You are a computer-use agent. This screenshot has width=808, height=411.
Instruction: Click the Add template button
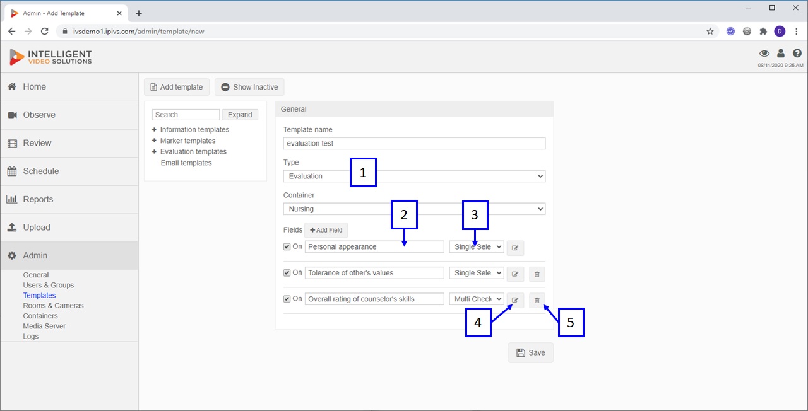[x=177, y=87]
